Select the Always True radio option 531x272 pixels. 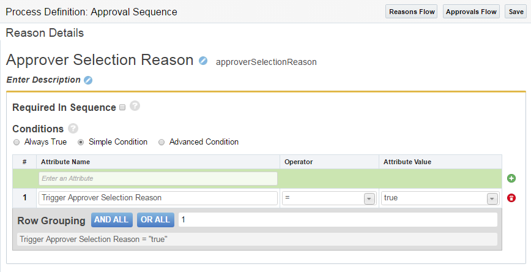17,142
